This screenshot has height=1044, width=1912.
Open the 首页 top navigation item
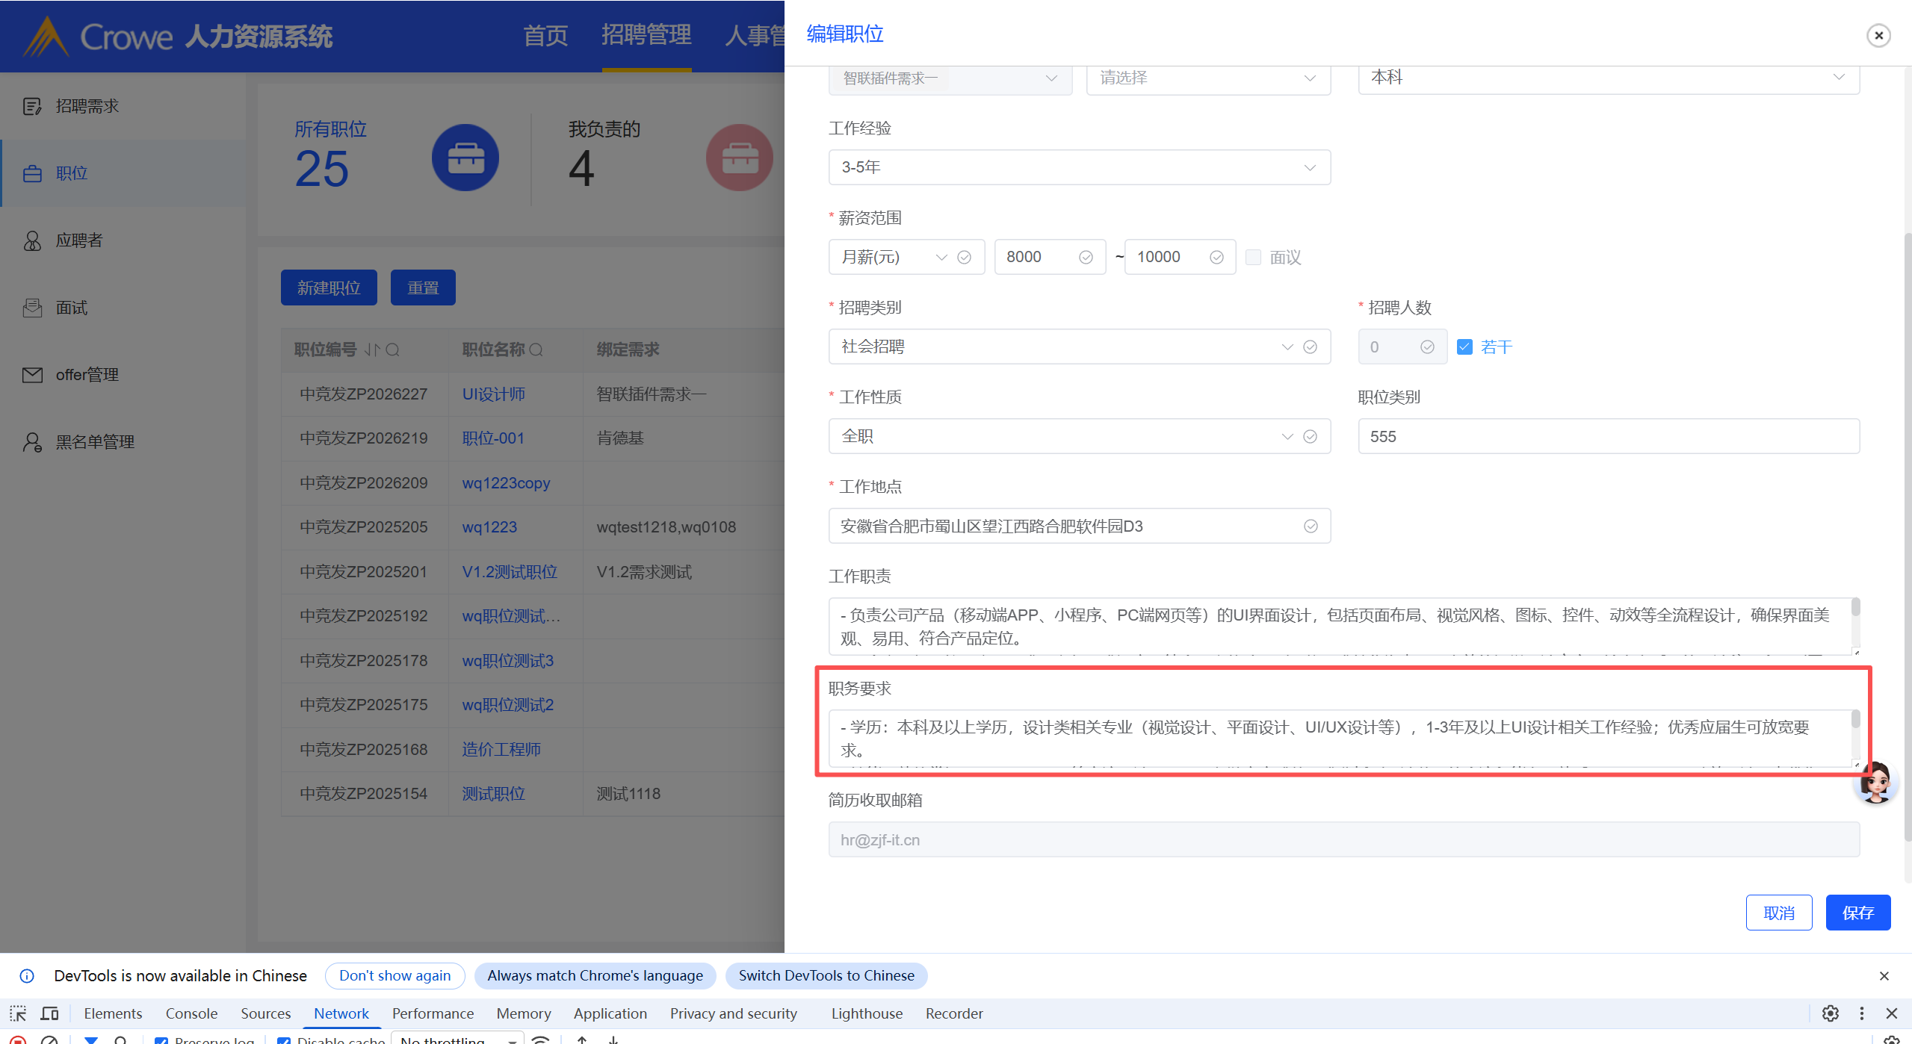[x=545, y=35]
